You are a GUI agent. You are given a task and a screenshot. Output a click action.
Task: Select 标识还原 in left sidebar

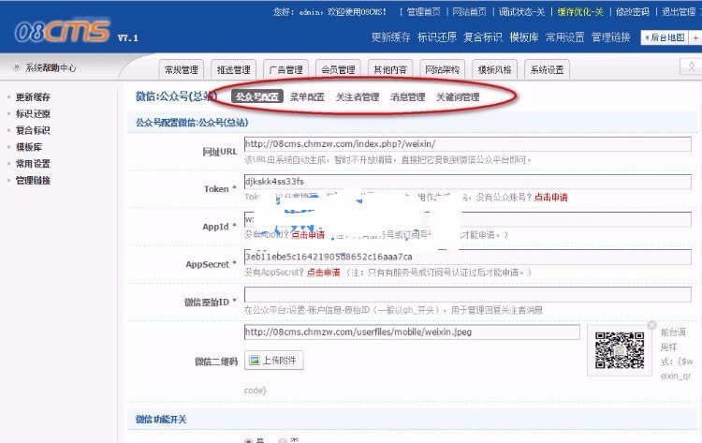tap(33, 113)
